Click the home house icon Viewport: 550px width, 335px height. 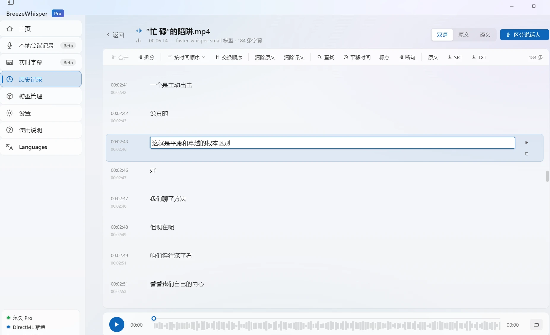[10, 29]
